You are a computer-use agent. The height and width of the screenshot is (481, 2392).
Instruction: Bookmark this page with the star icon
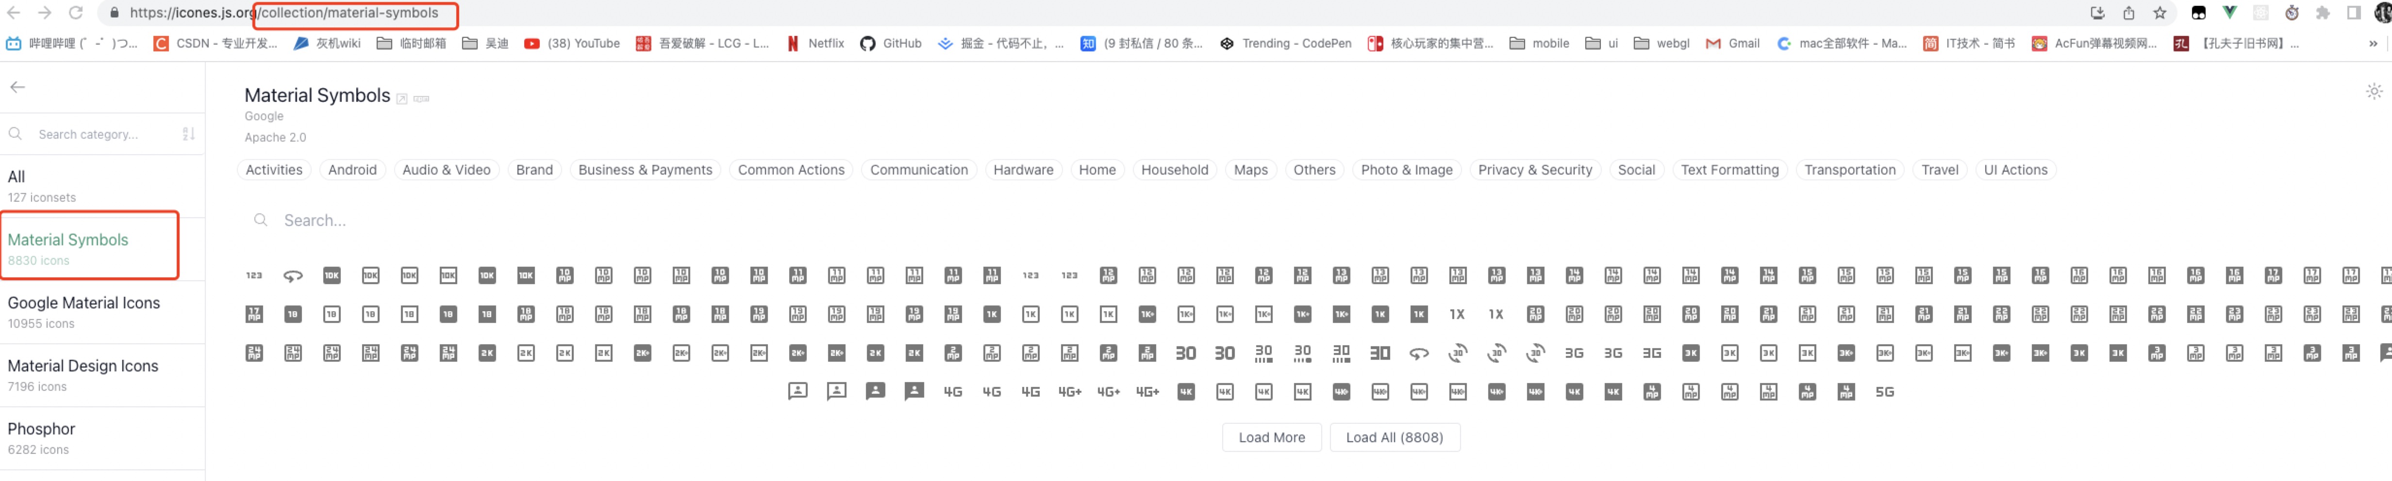[x=2160, y=13]
